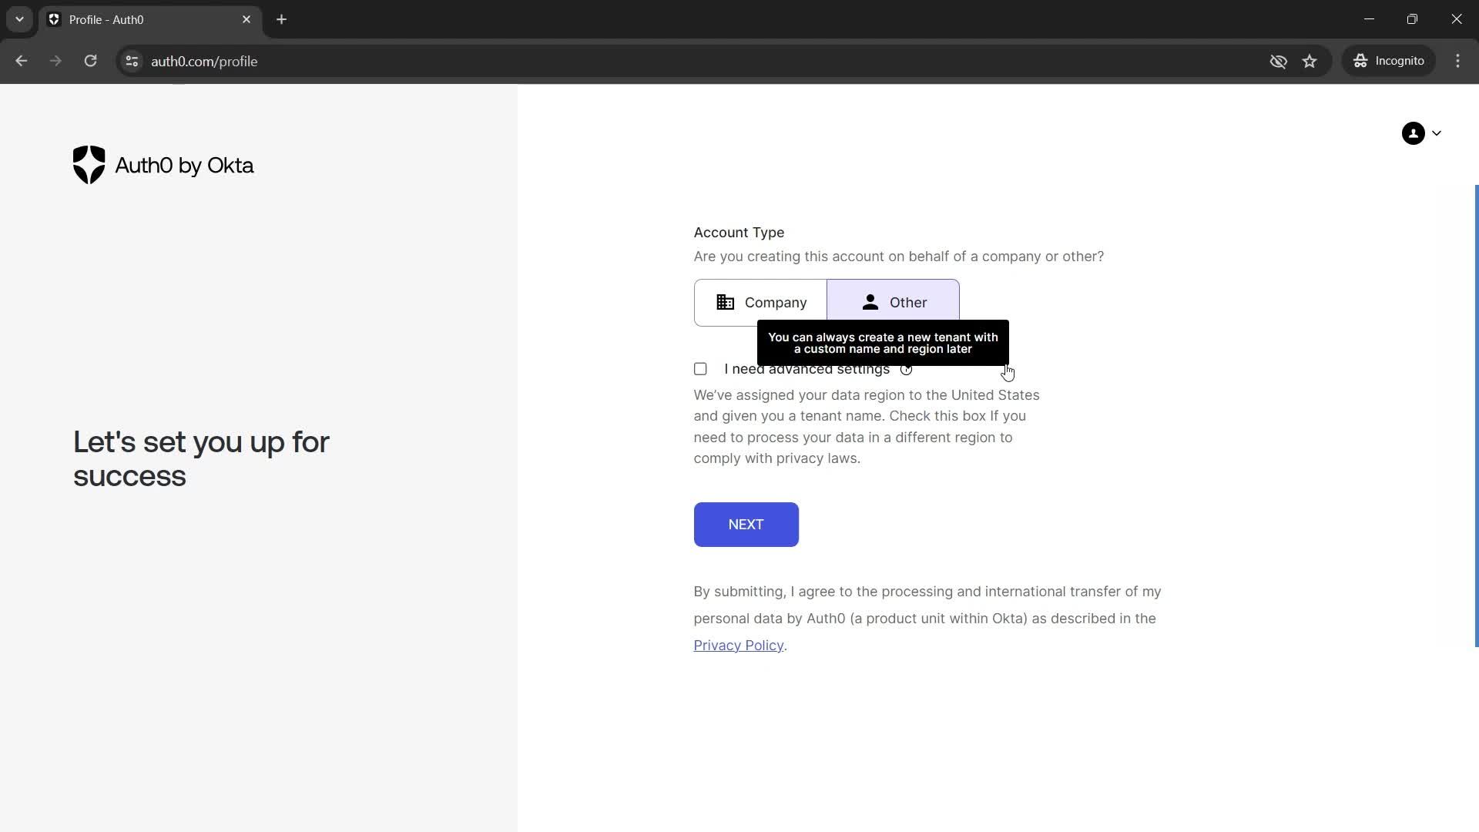The width and height of the screenshot is (1479, 832).
Task: Select the Profile - Auth0 tab
Action: pos(150,19)
